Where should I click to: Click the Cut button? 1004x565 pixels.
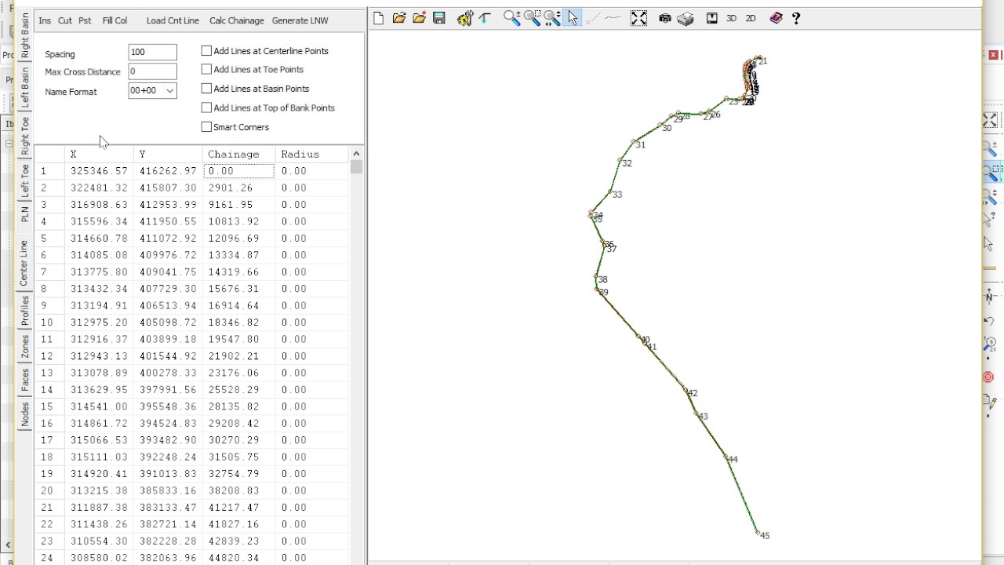click(65, 20)
